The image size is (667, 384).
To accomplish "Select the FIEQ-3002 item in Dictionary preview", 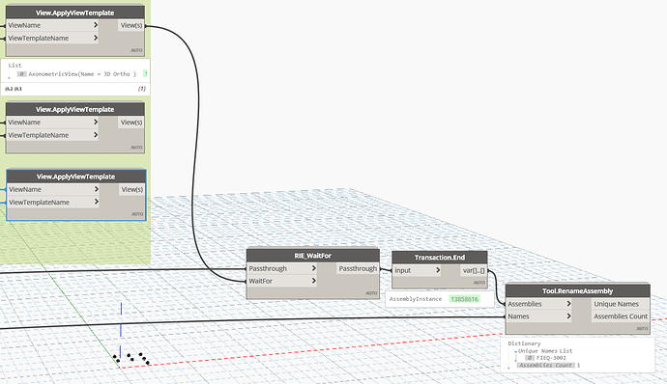I will [551, 358].
